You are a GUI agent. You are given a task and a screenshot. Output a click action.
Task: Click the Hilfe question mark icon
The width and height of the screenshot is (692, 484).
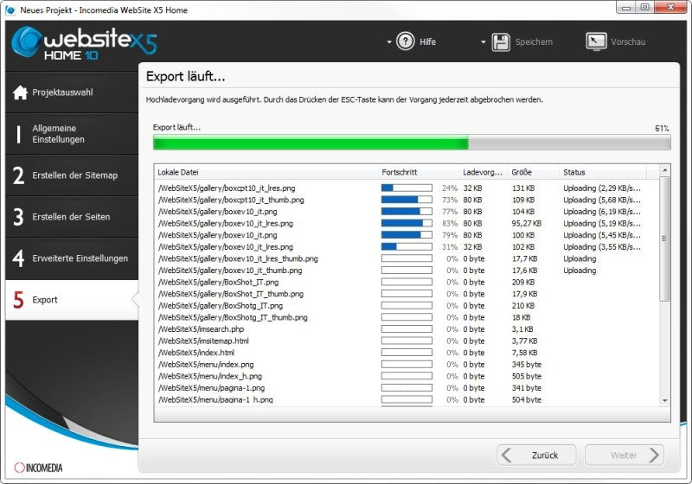pyautogui.click(x=405, y=41)
